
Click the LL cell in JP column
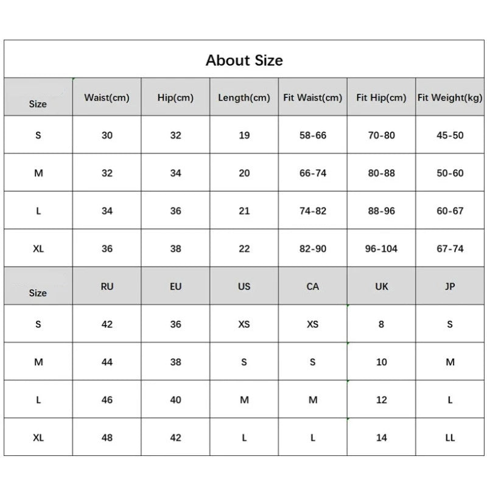[450, 437]
